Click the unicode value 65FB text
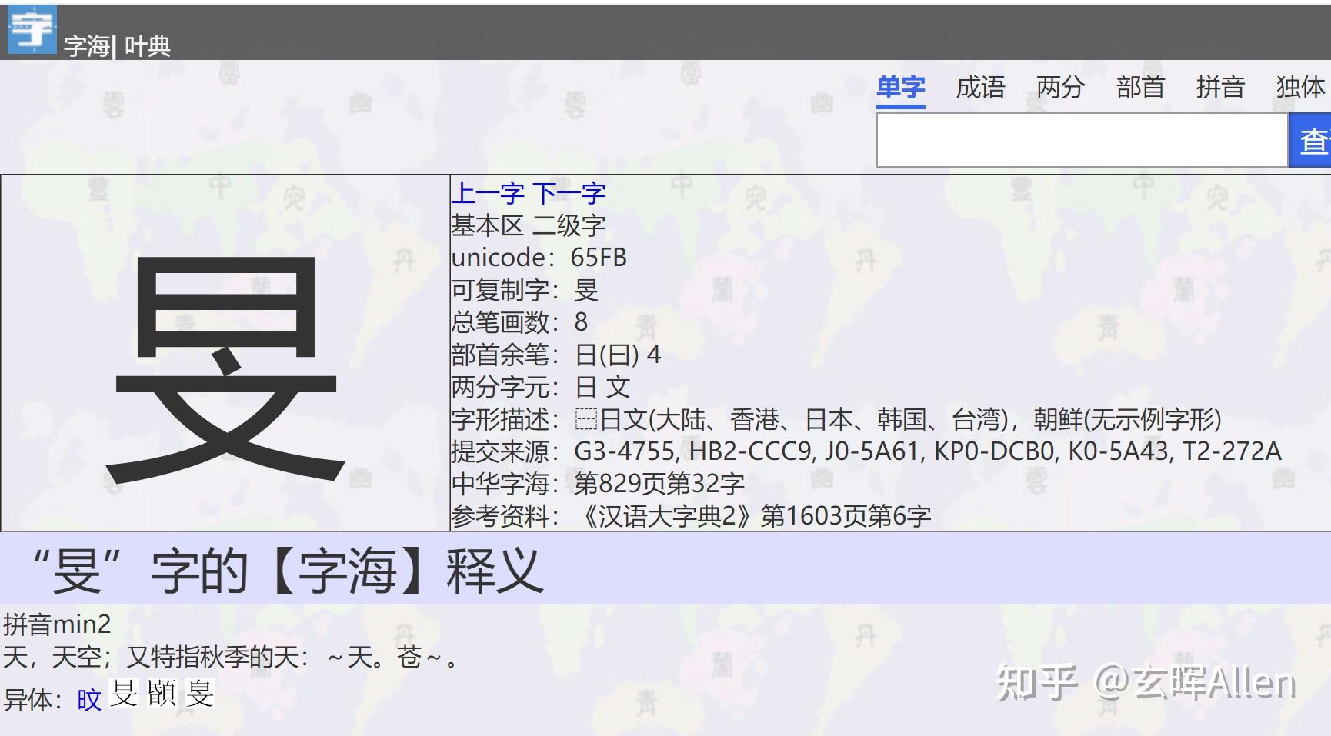Screen dimensions: 1331x736 (599, 258)
